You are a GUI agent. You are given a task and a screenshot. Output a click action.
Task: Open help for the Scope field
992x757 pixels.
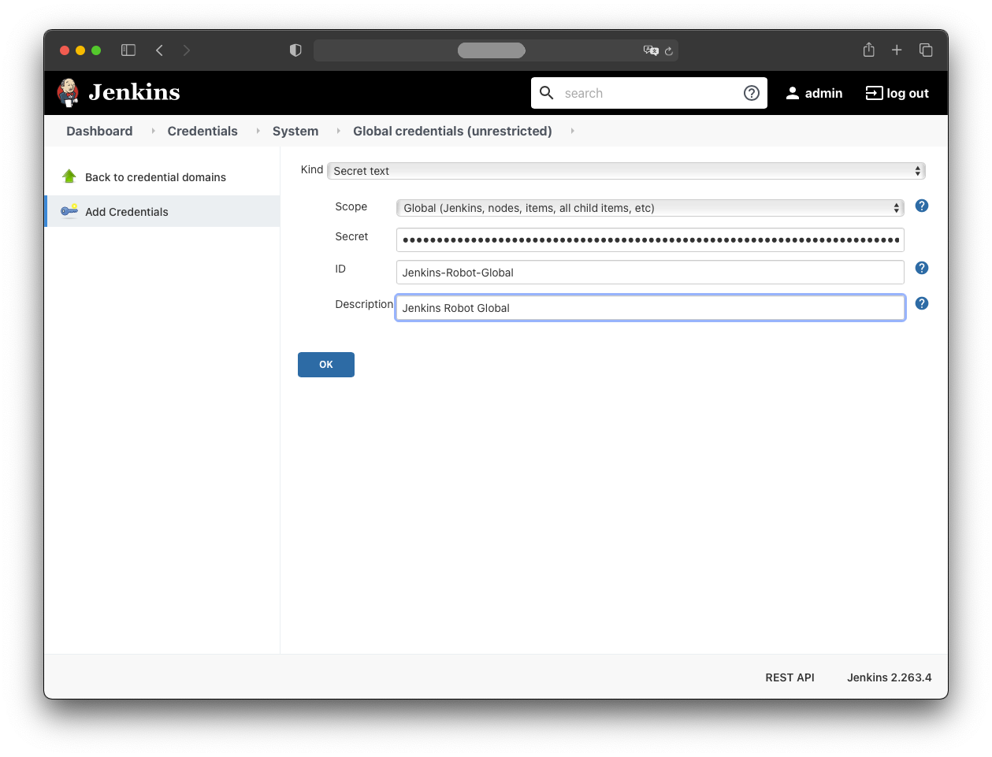point(921,206)
